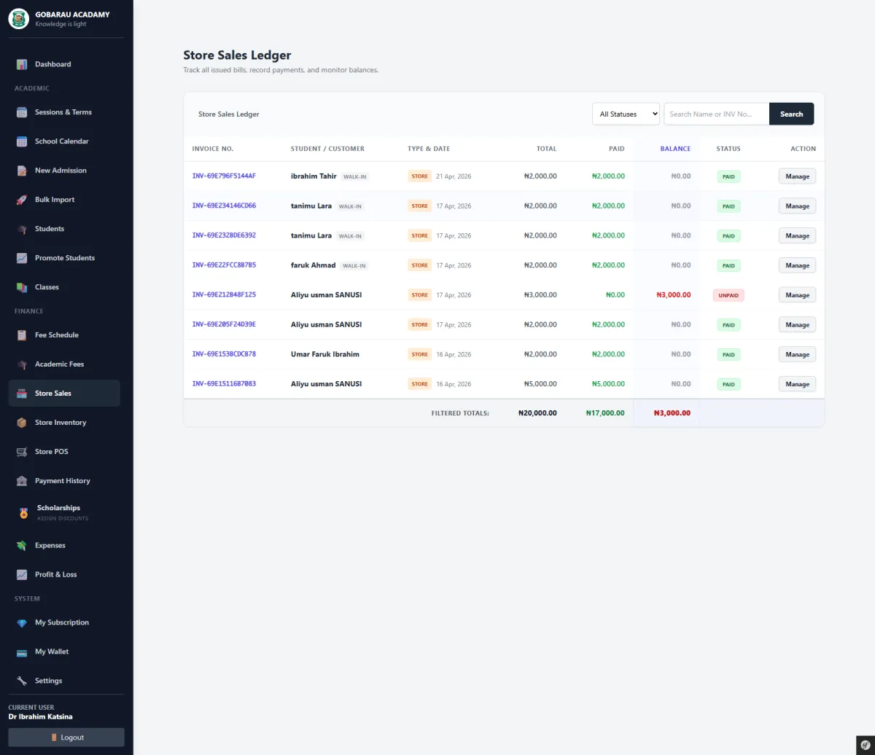The image size is (875, 755).
Task: Click the Dashboard chart icon in sidebar
Action: point(22,64)
